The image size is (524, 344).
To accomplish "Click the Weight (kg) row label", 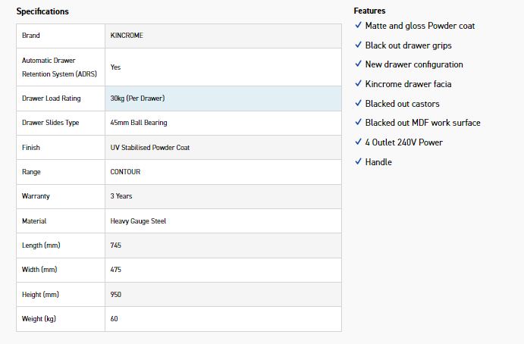I will pos(39,319).
